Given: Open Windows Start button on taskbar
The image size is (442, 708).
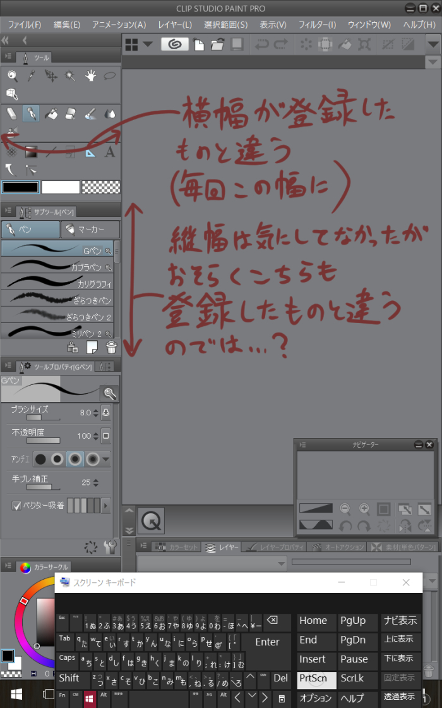Looking at the screenshot, I should (16, 694).
